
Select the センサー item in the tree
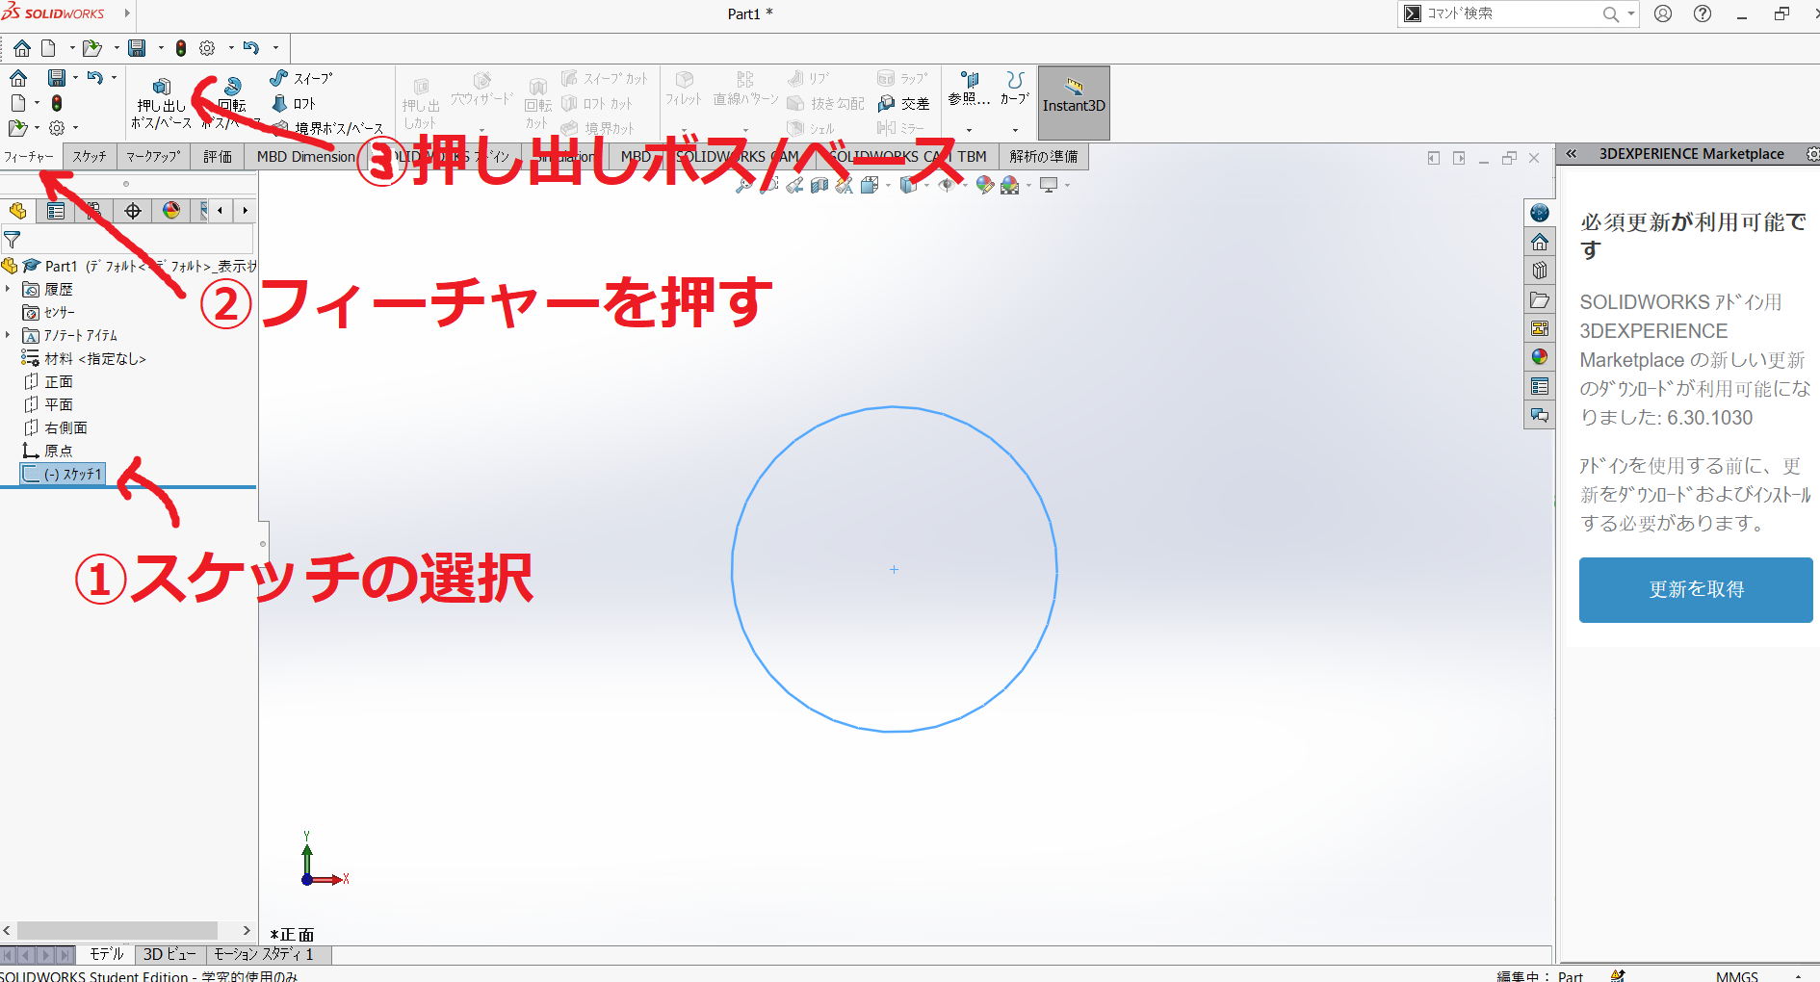click(48, 312)
